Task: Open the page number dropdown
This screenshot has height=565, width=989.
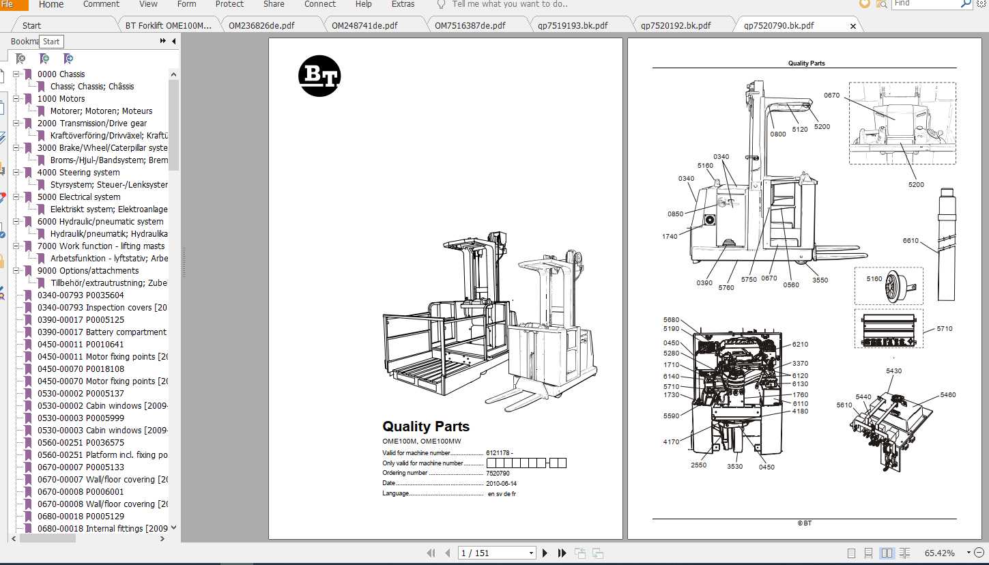Action: (531, 553)
